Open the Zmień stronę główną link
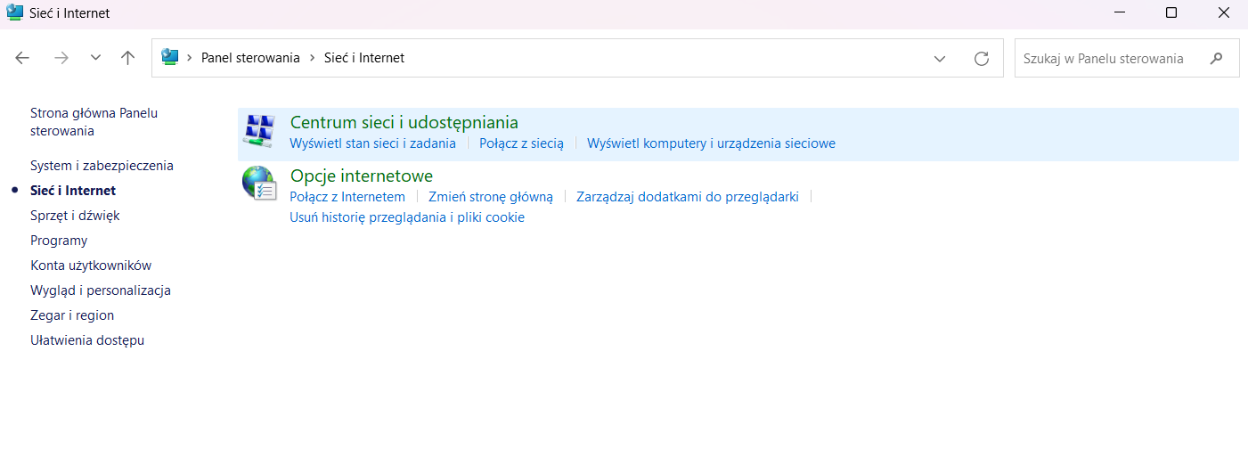Viewport: 1248px width, 466px height. (x=491, y=197)
